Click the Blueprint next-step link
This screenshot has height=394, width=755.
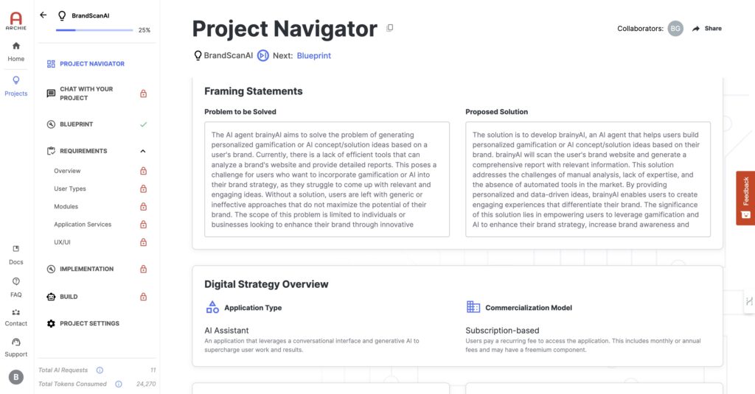314,55
